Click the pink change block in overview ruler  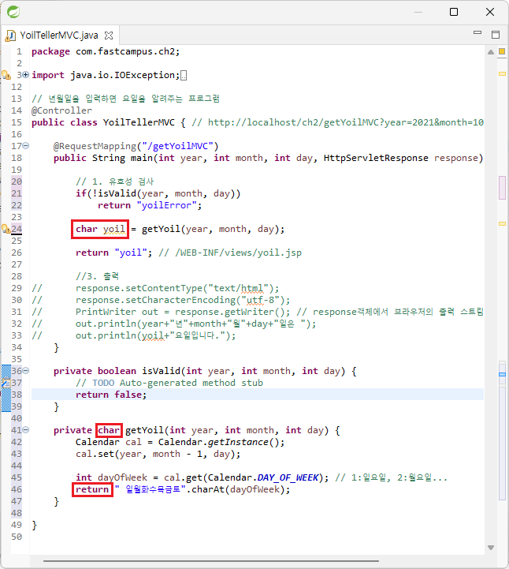[502, 188]
